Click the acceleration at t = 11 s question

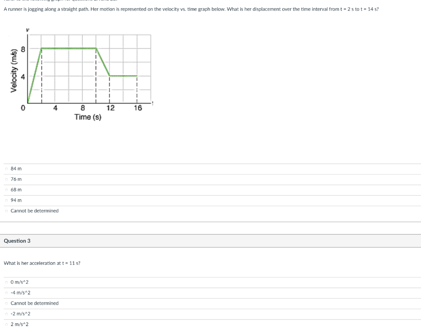pos(42,263)
